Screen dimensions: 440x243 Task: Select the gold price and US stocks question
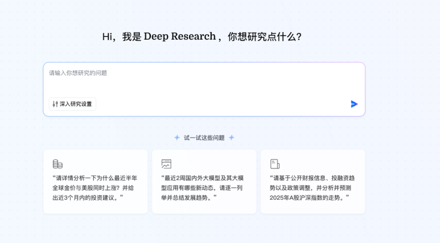point(95,181)
